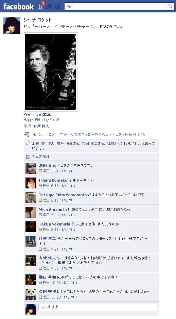Click inside the 検索 search field
The image size is (176, 319).
pyautogui.click(x=116, y=6)
